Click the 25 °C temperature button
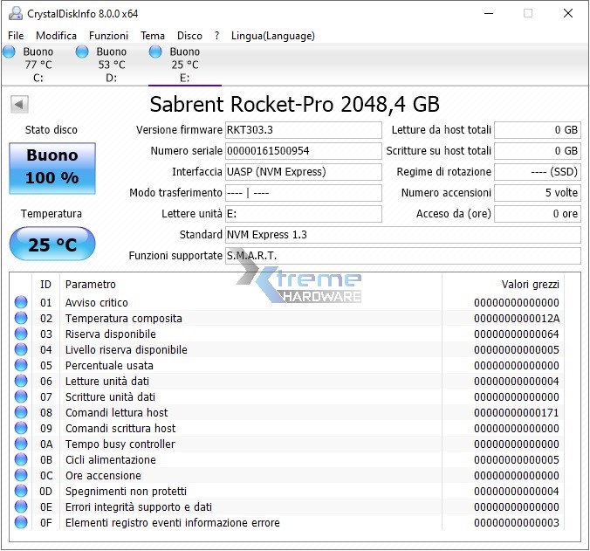The image size is (590, 551). [52, 245]
